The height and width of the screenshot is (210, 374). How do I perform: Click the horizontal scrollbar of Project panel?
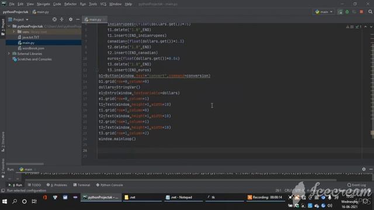25,164
